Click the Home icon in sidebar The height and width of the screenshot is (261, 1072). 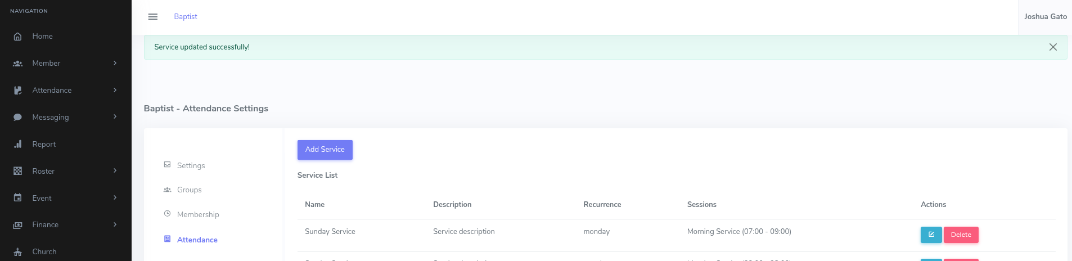[18, 37]
